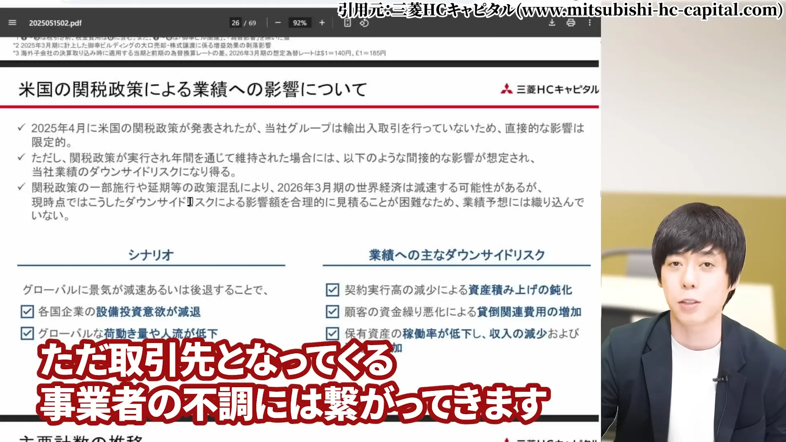This screenshot has width=786, height=442.
Task: Rotate the page counterclockwise
Action: pyautogui.click(x=364, y=23)
